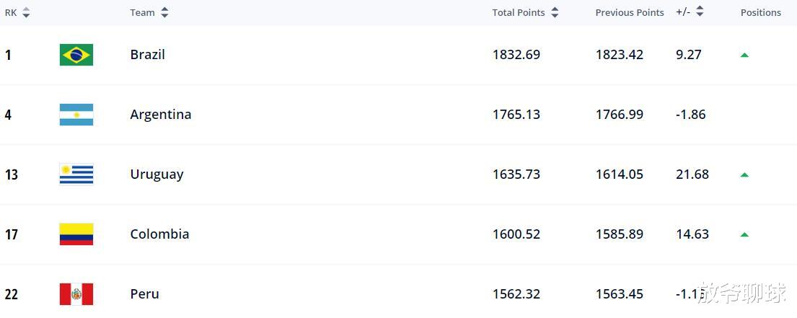Sort table by Team column arrows

(164, 13)
